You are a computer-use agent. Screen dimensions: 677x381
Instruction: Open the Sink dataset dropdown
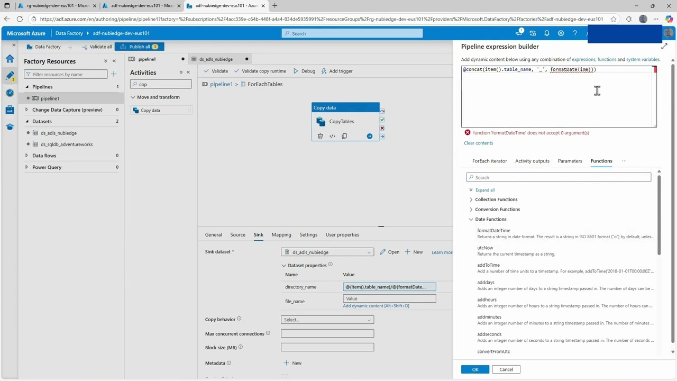[x=327, y=252]
